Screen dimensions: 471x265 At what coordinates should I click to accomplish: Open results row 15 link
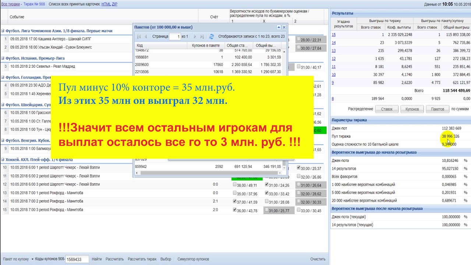334,35
